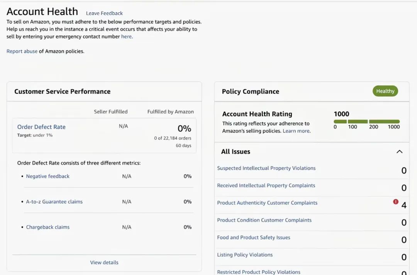Open Suspected Intellectual Property Violations

click(266, 168)
